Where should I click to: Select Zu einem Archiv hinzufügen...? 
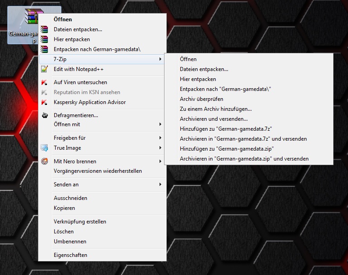click(x=249, y=109)
